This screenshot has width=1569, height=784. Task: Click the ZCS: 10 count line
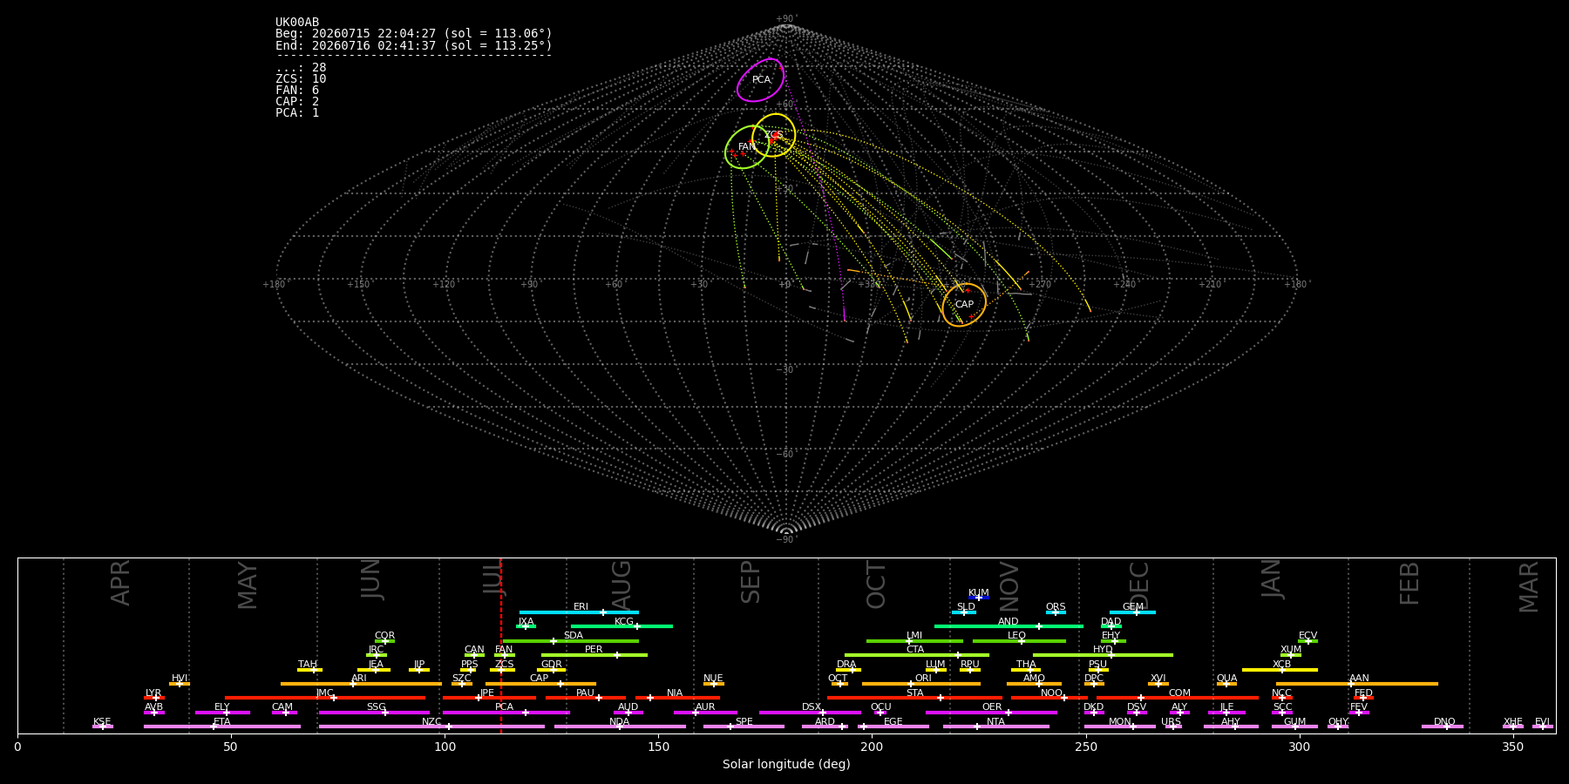click(301, 79)
